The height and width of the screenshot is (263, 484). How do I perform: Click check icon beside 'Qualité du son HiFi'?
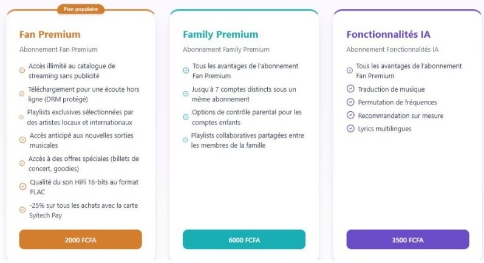(22, 186)
